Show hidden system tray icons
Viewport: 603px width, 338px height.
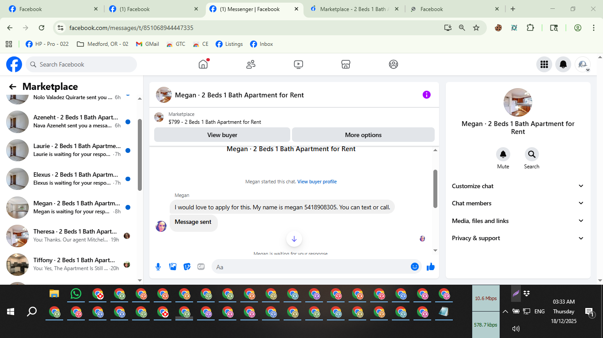pyautogui.click(x=505, y=312)
